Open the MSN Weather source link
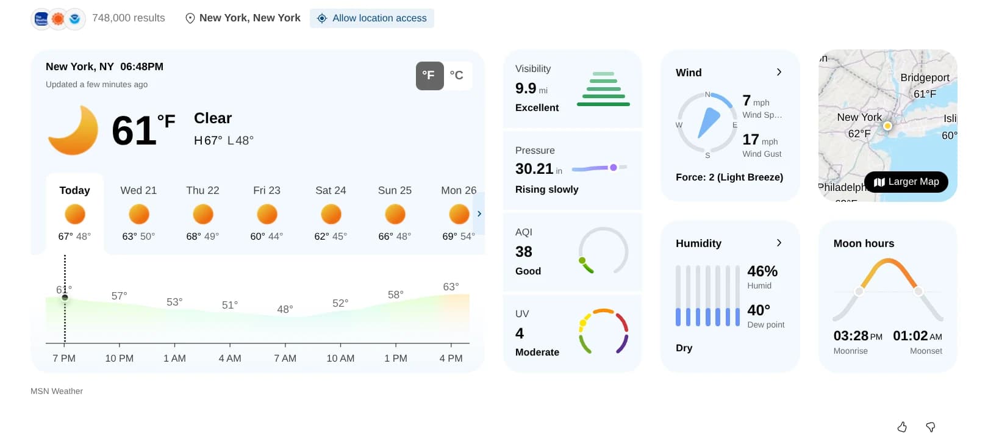The width and height of the screenshot is (988, 433). 57,392
